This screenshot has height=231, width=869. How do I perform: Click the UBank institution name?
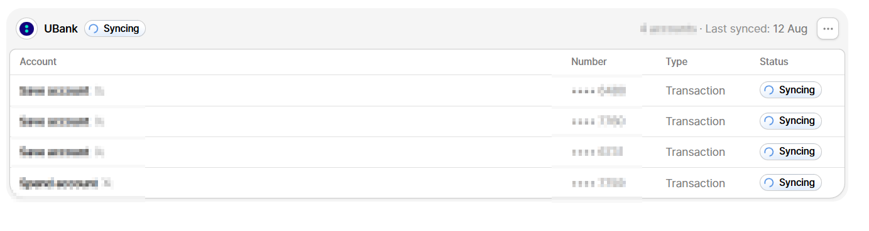pos(61,29)
